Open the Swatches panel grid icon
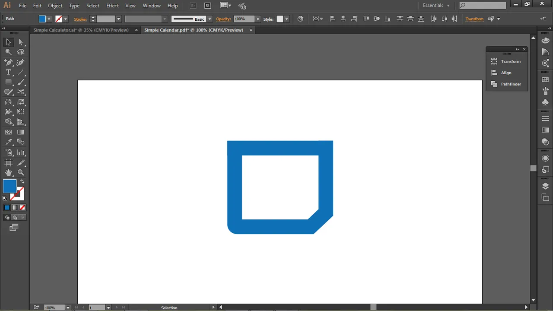This screenshot has height=311, width=553. pyautogui.click(x=545, y=80)
